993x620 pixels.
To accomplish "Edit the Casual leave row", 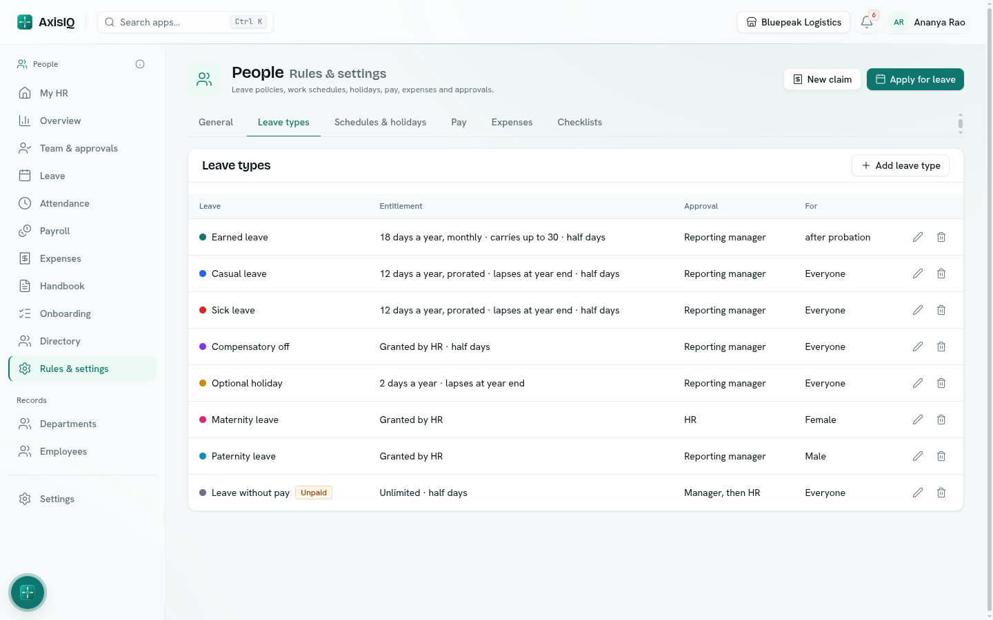I will tap(918, 273).
